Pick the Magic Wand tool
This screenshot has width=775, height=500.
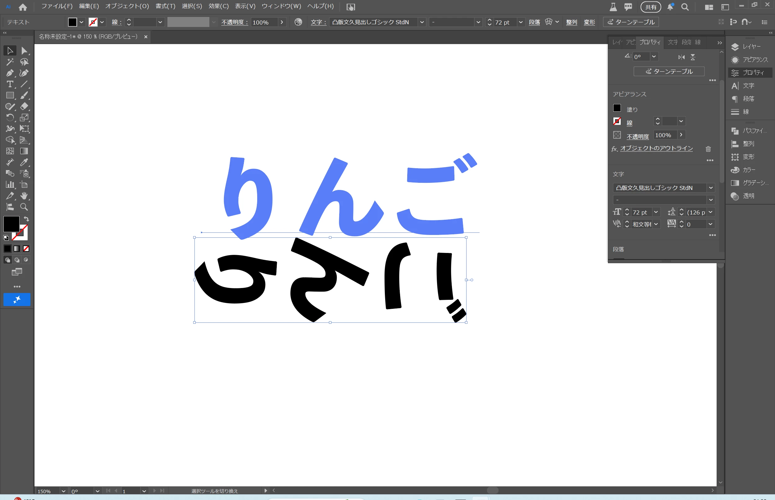click(10, 62)
